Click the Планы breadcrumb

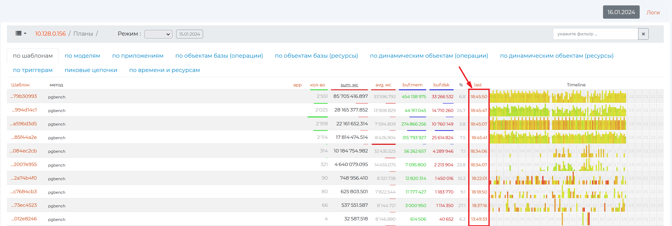[x=83, y=34]
